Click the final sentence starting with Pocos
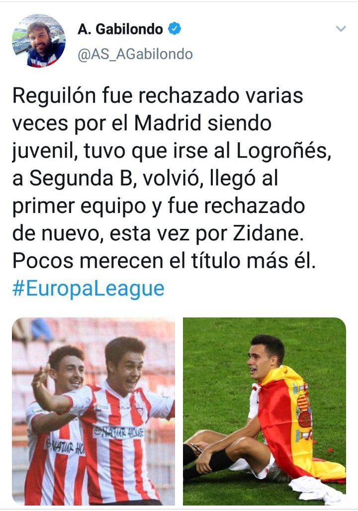 coord(164,261)
